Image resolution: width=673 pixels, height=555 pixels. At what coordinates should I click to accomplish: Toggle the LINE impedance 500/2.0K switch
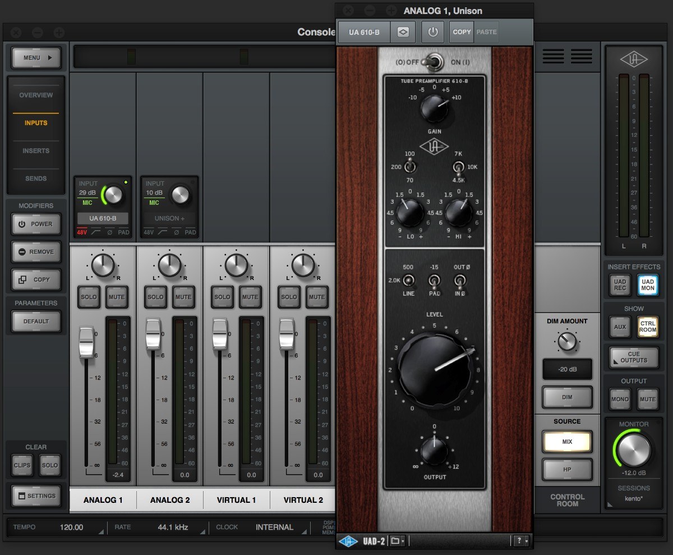tap(408, 281)
